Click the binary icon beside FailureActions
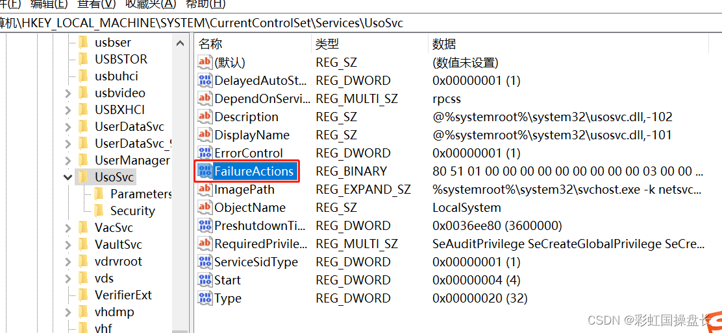The image size is (722, 333). [205, 171]
